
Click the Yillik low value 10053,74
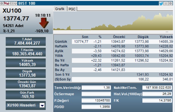(x=142, y=56)
